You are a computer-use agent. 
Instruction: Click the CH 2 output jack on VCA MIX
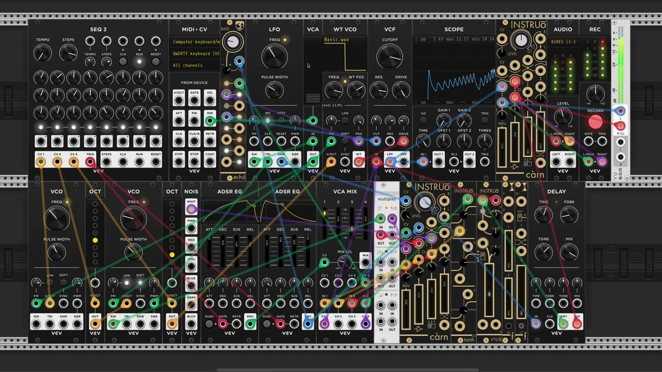[x=338, y=324]
